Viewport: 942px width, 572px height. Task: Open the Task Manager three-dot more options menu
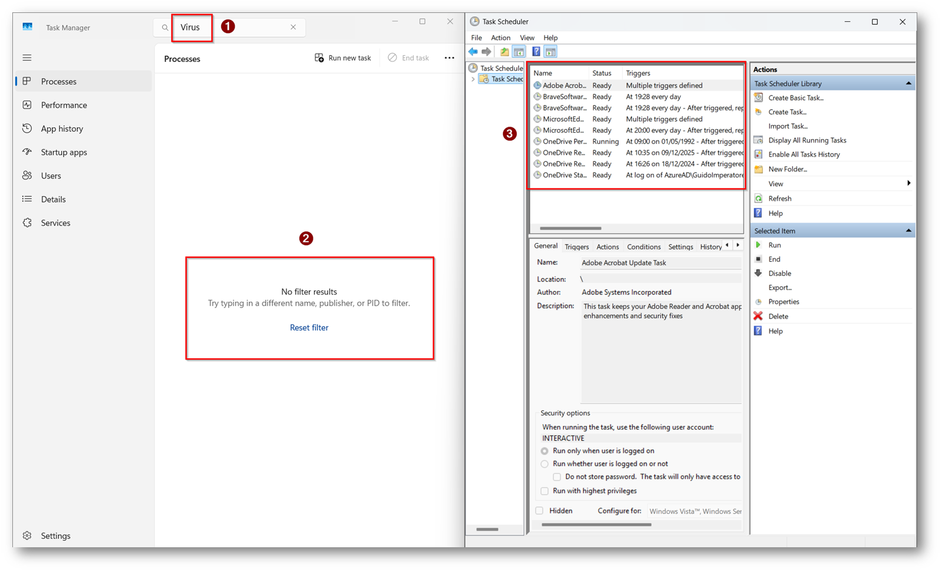coord(449,58)
